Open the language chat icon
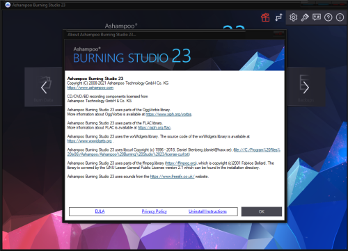Image resolution: width=348 pixels, height=251 pixels. click(317, 17)
